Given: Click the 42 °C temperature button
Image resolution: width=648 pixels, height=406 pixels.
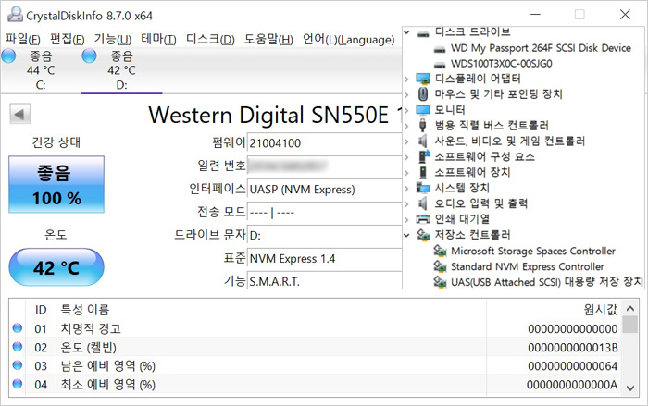Looking at the screenshot, I should 56,267.
